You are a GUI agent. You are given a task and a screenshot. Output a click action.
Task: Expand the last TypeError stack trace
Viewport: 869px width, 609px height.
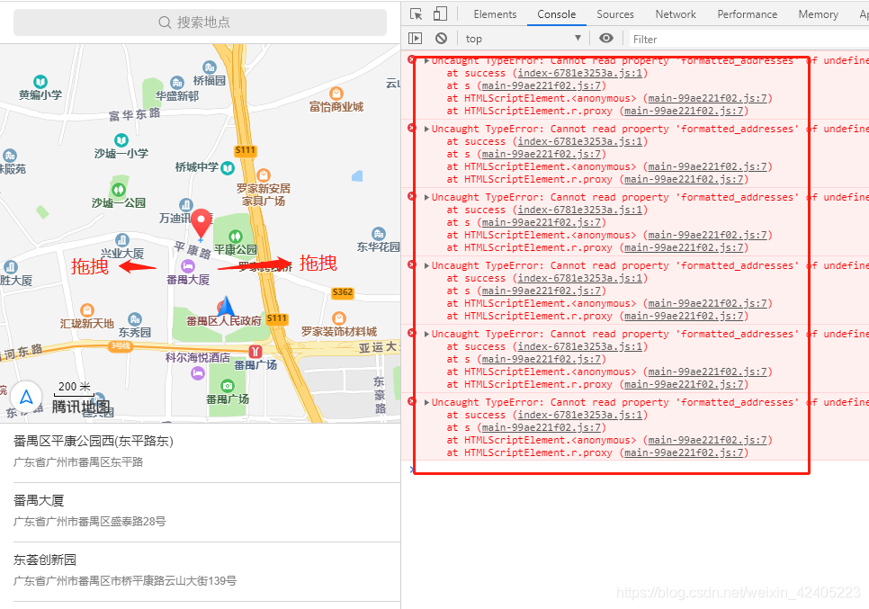426,402
